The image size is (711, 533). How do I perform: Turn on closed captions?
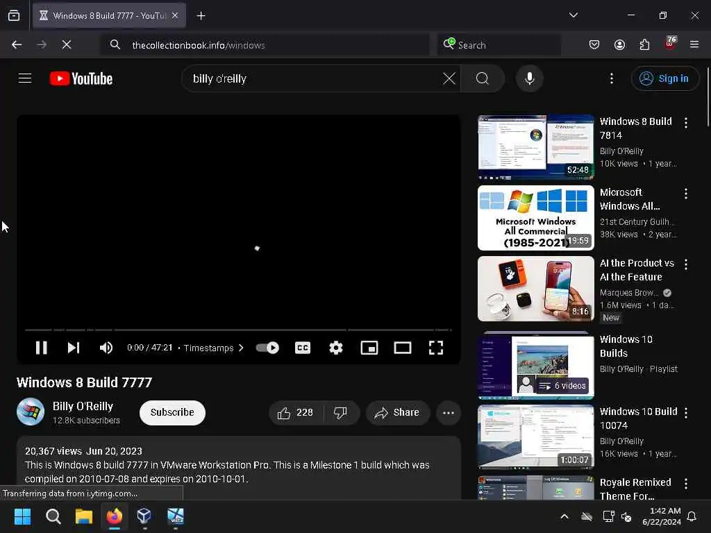point(303,348)
